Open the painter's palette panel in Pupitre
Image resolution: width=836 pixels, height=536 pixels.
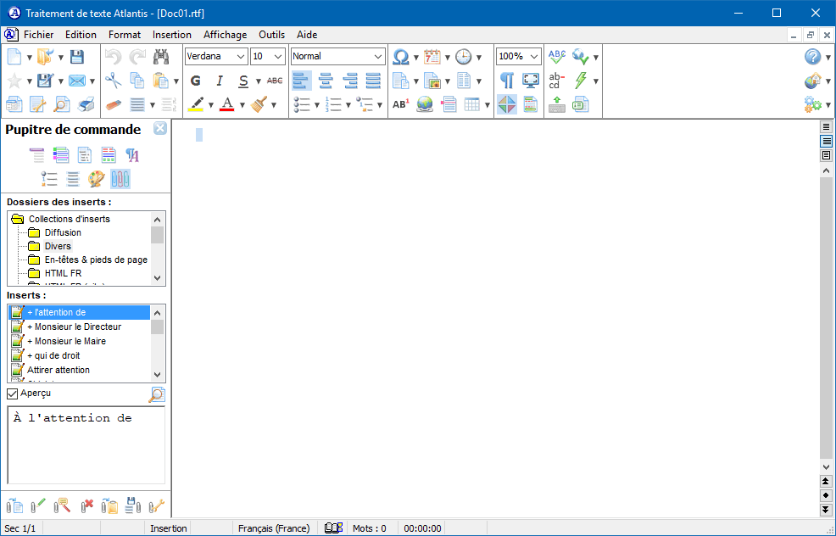pyautogui.click(x=97, y=179)
